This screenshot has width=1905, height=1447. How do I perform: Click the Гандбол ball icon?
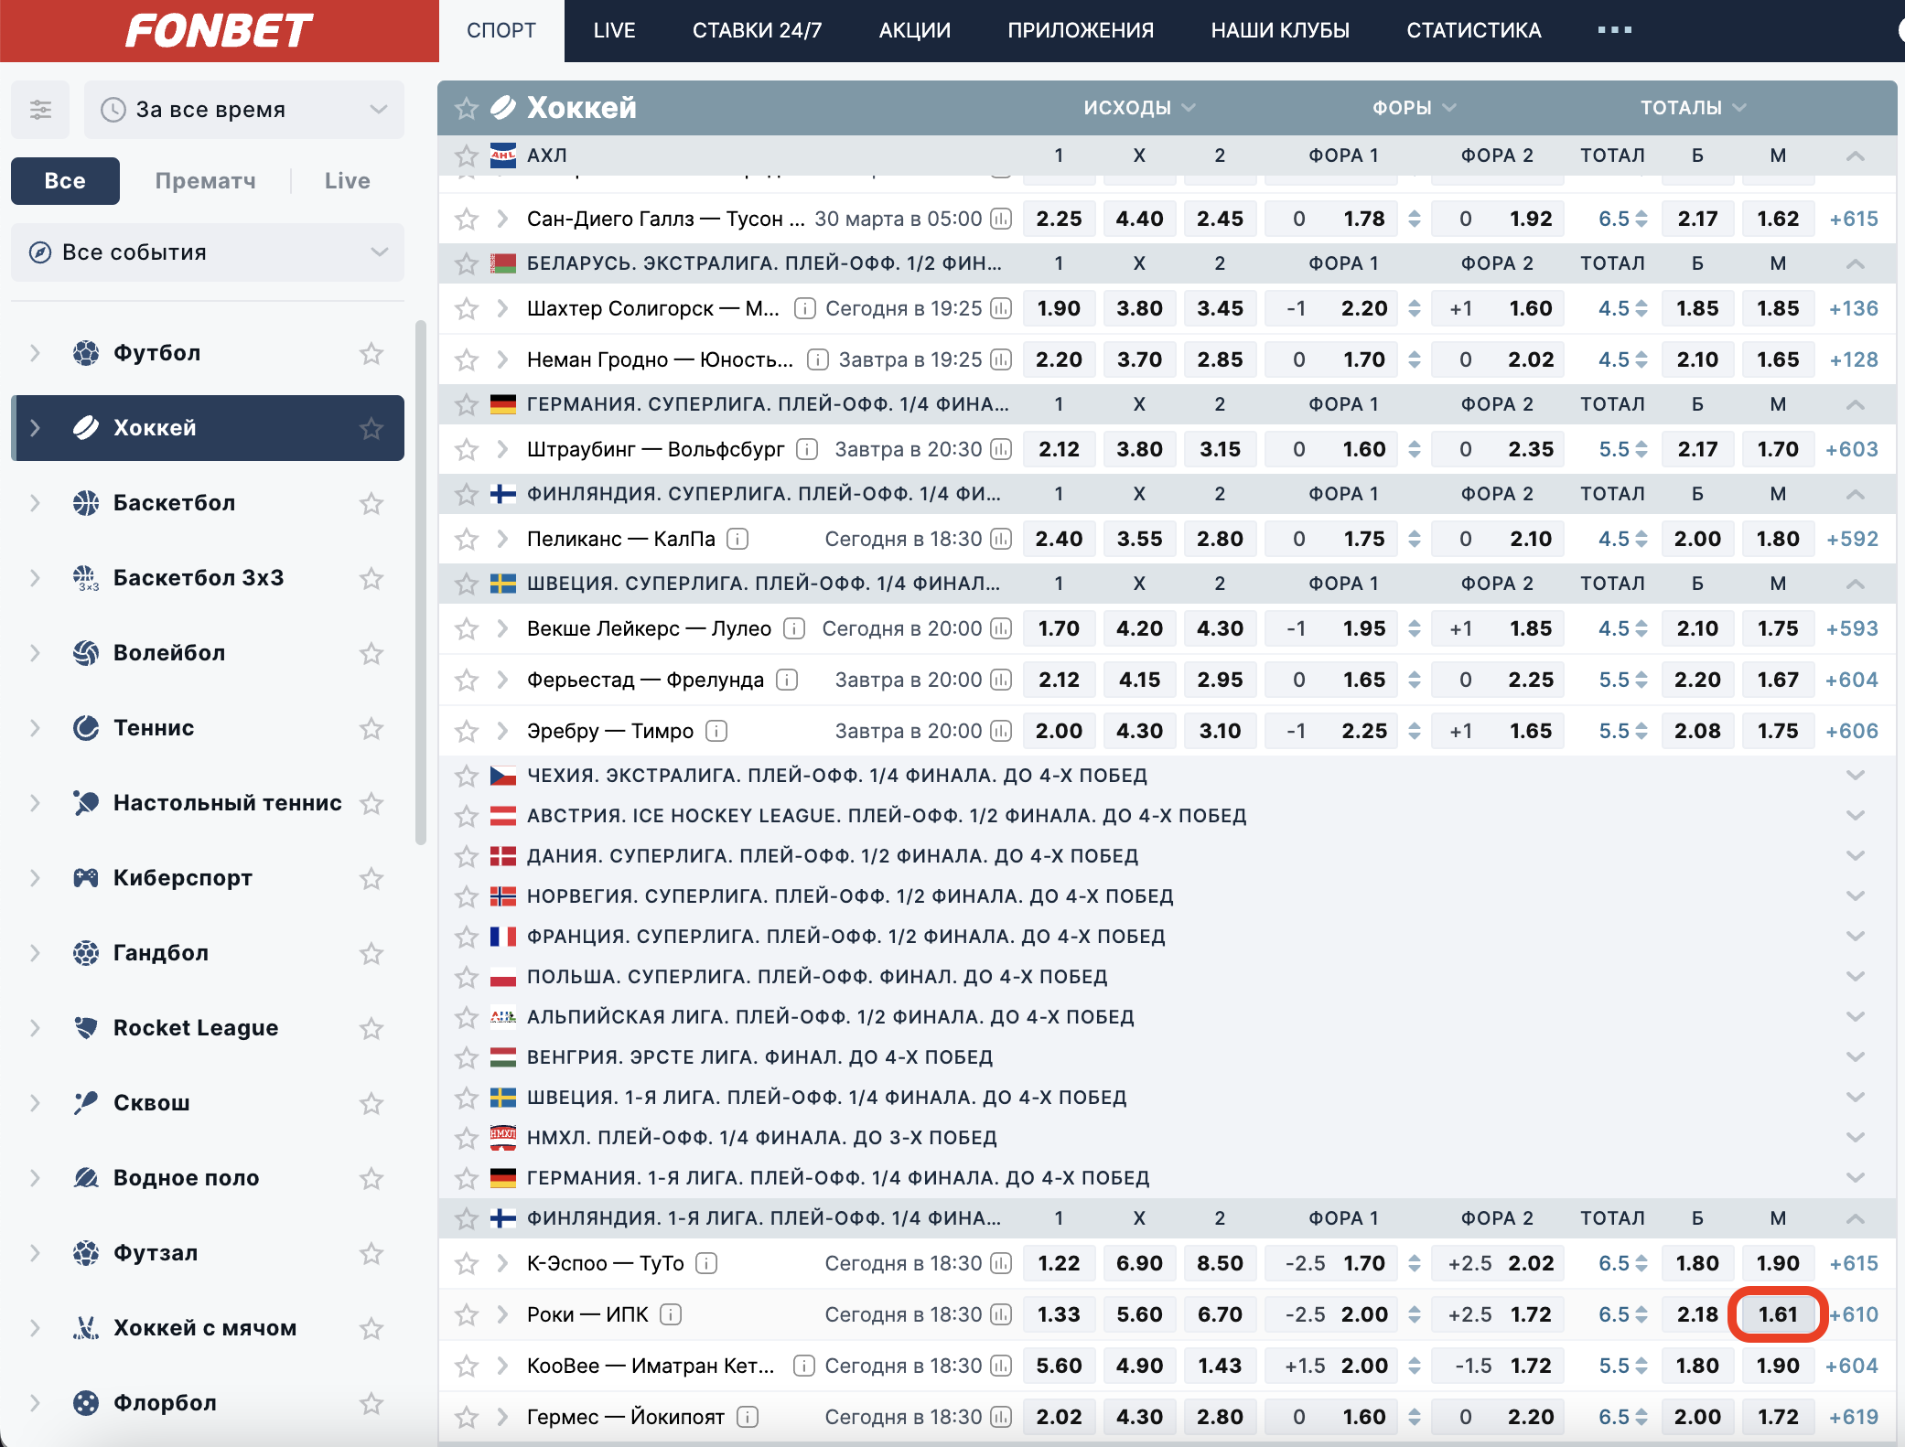pyautogui.click(x=86, y=953)
